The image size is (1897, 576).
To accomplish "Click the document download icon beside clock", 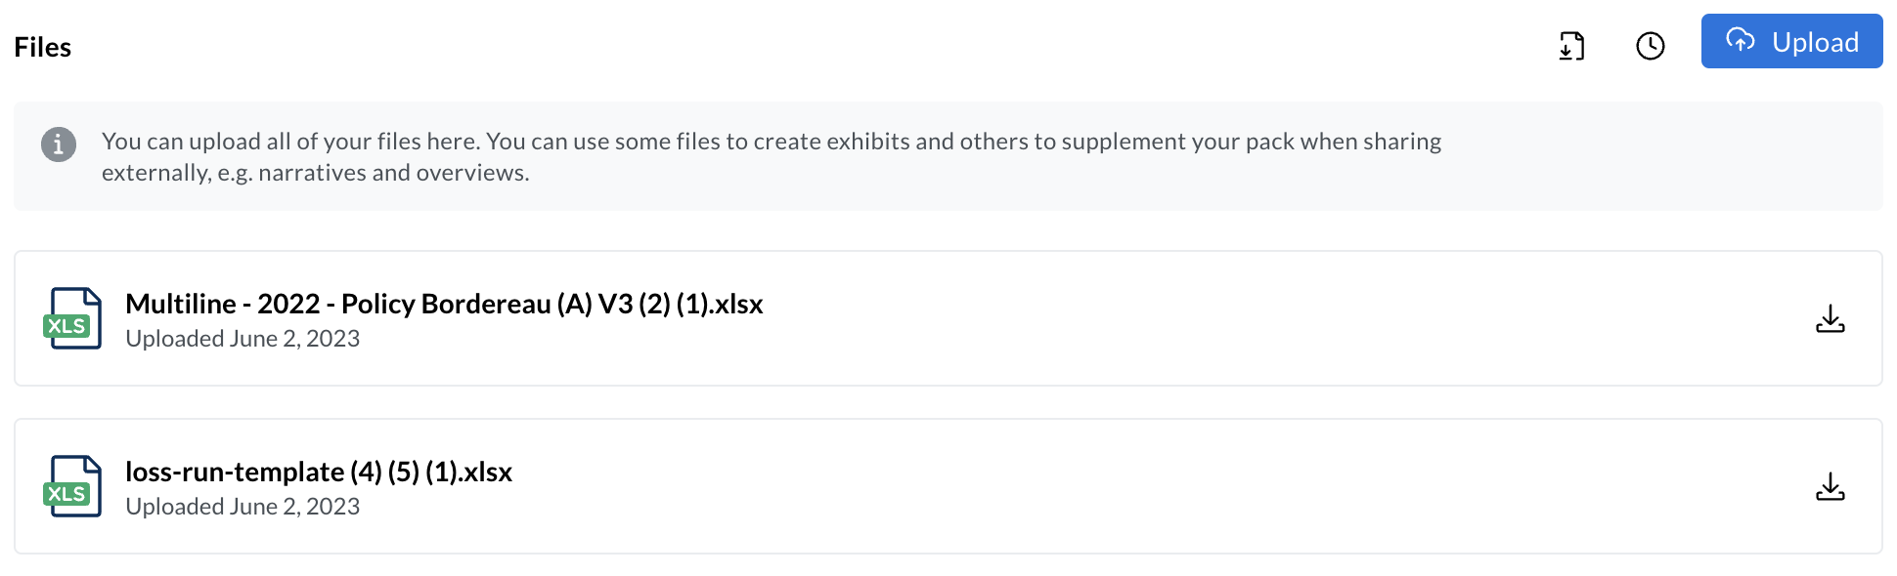I will 1571,46.
